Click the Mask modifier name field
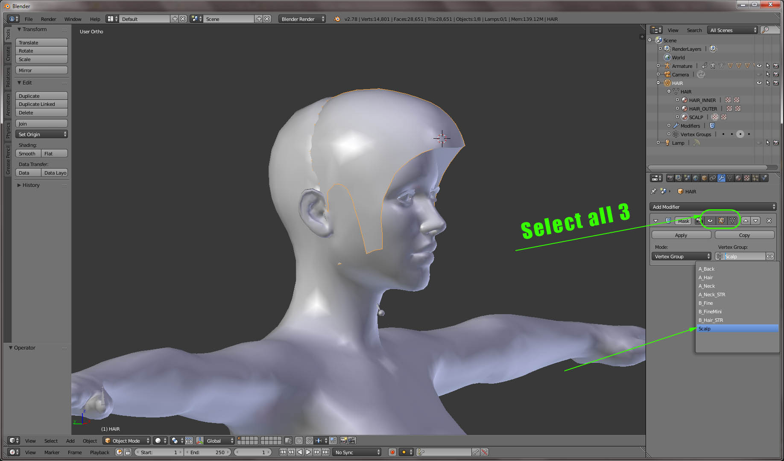This screenshot has width=784, height=461. click(x=683, y=221)
